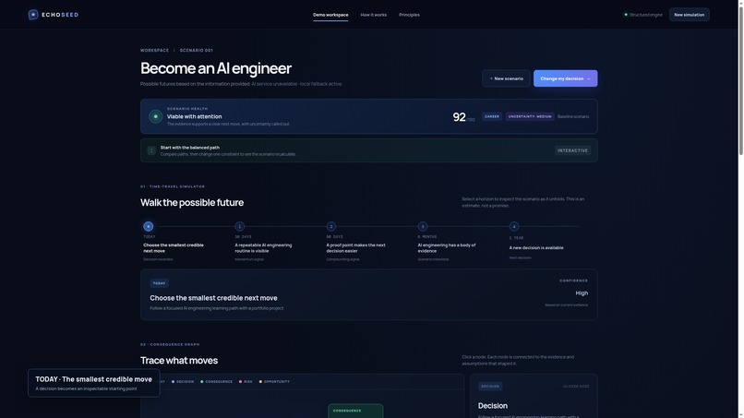Click the INTERACTIVE badge
The image size is (744, 418).
(572, 150)
